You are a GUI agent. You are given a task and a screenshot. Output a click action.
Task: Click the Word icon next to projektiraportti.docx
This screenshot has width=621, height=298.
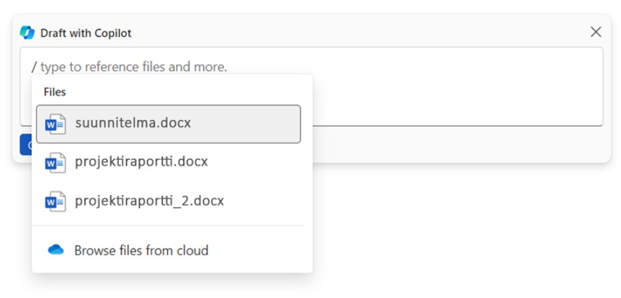pos(55,163)
